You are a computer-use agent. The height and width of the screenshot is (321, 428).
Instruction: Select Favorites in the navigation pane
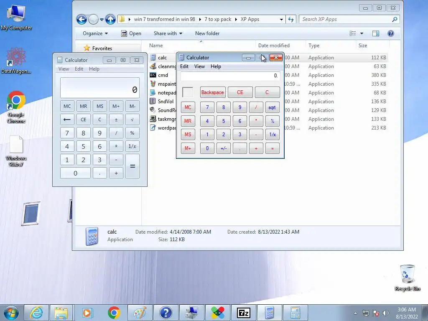pos(102,48)
